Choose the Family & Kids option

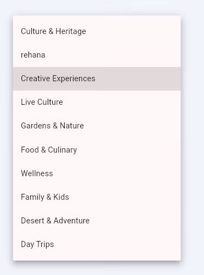[97, 197]
